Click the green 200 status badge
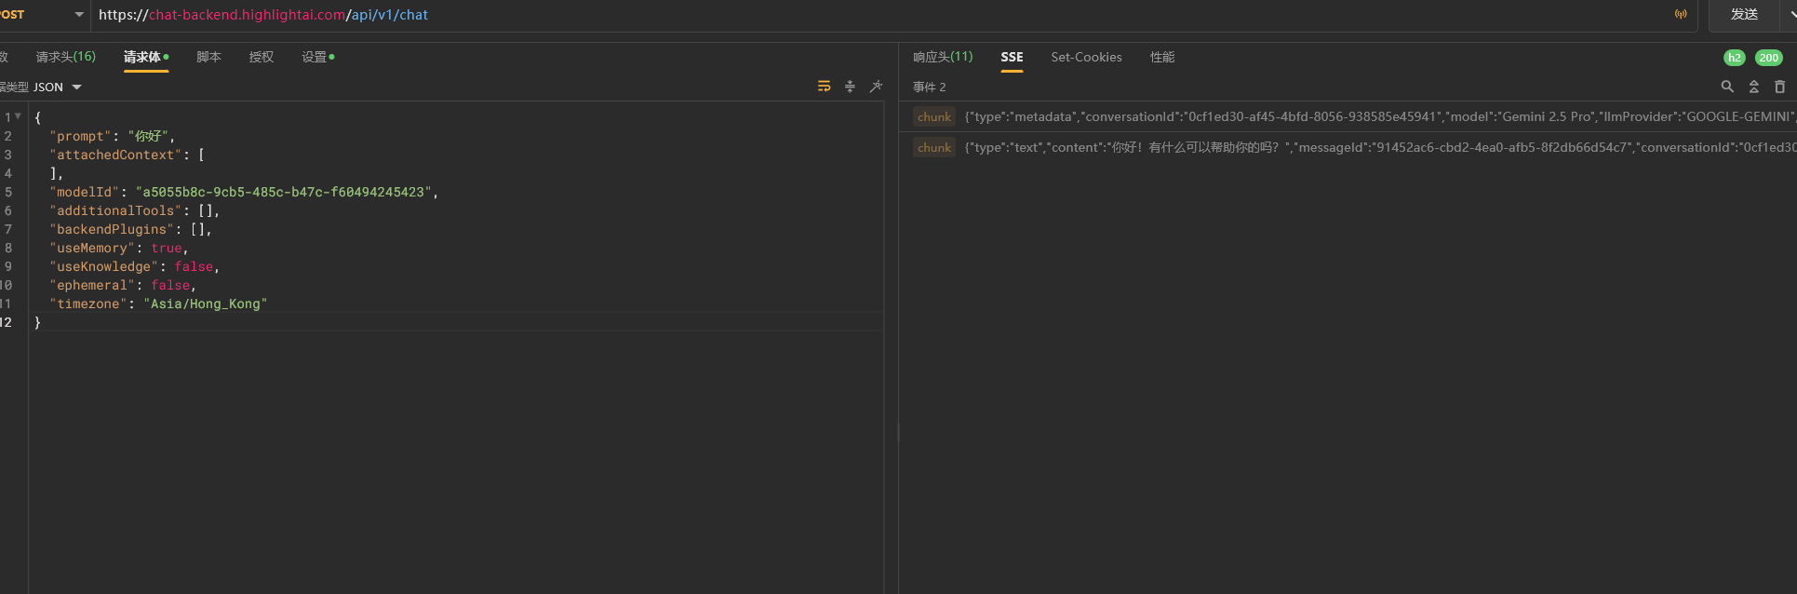The width and height of the screenshot is (1797, 594). (1768, 58)
